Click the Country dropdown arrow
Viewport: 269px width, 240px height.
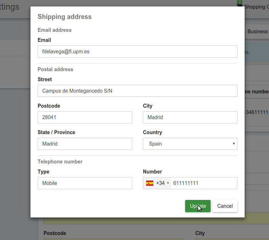[x=234, y=144]
